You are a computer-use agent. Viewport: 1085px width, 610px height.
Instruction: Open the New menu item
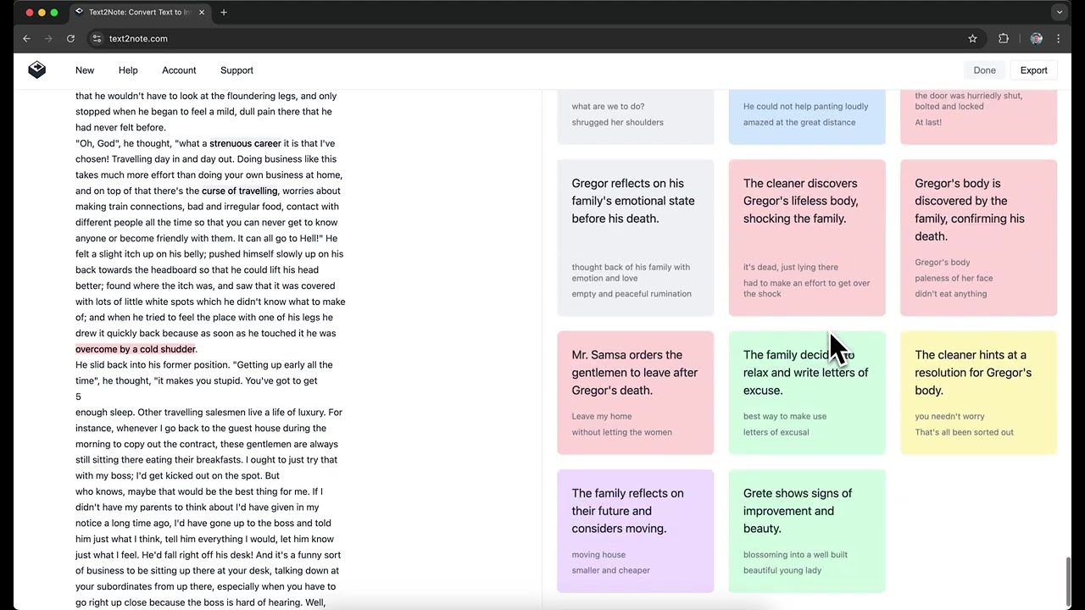pyautogui.click(x=85, y=70)
